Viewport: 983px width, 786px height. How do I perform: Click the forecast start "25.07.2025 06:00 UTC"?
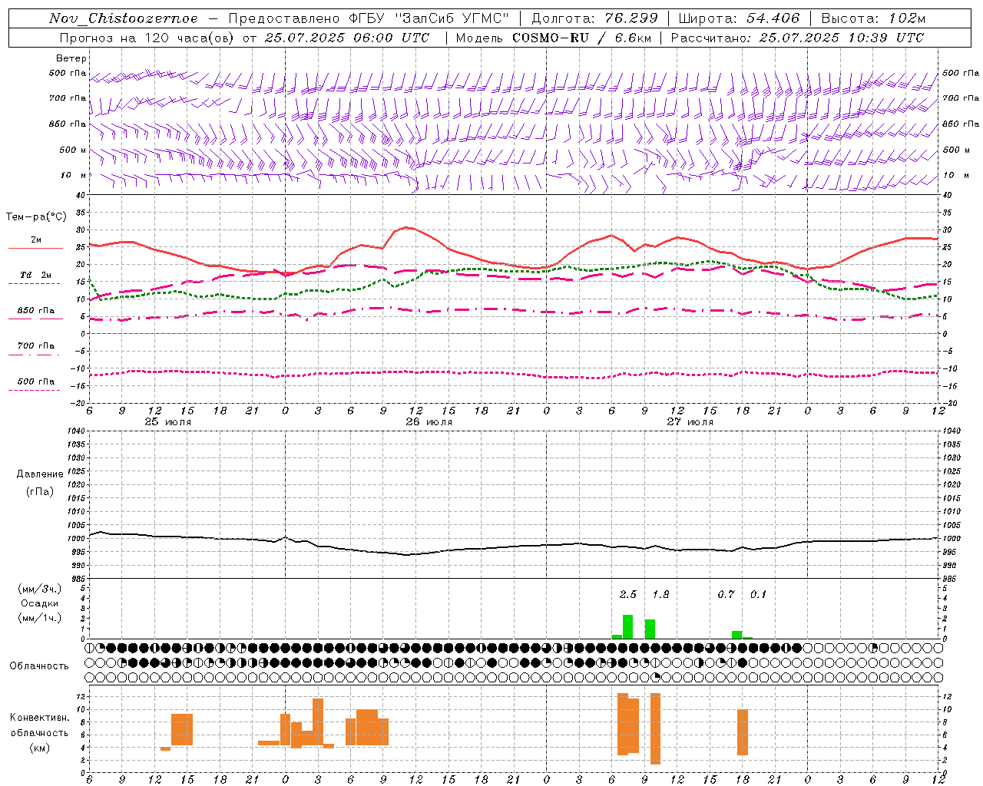click(x=346, y=38)
